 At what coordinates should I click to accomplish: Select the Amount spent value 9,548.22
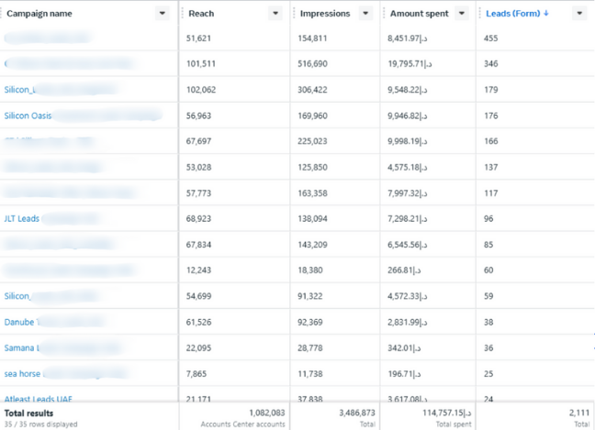point(407,90)
